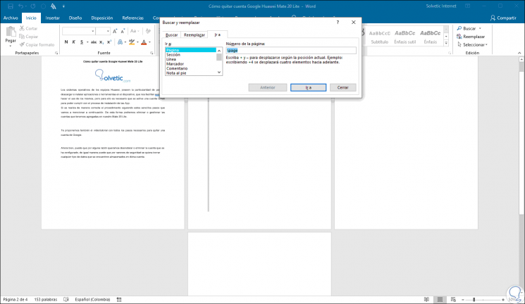Image resolution: width=525 pixels, height=304 pixels.
Task: Click the text highlight color marker icon
Action: [x=132, y=42]
